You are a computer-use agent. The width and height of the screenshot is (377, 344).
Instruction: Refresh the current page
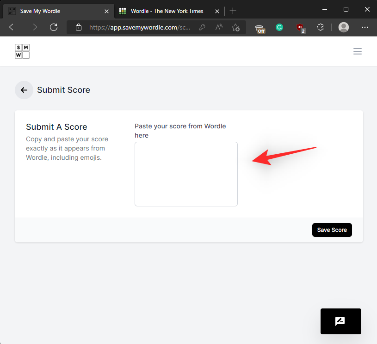click(x=54, y=27)
